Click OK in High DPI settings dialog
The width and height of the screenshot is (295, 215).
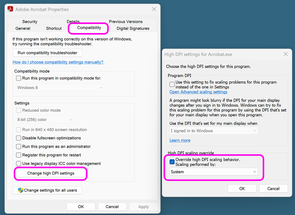242,188
